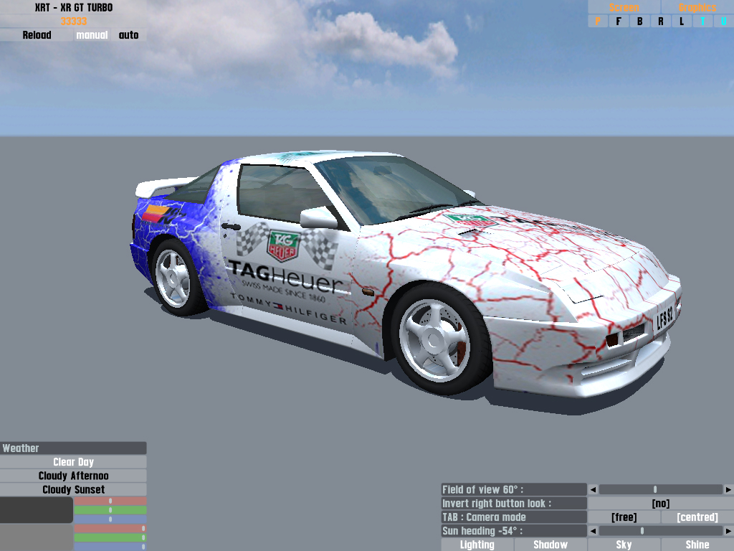Click the L view button
Image resolution: width=734 pixels, height=551 pixels.
coord(682,21)
